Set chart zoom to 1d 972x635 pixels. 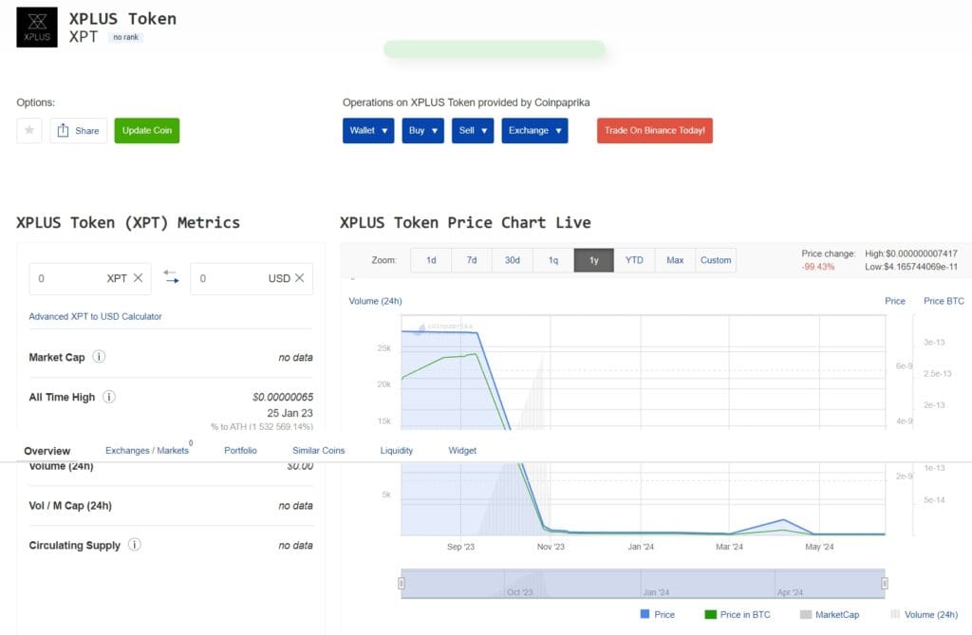pos(431,260)
